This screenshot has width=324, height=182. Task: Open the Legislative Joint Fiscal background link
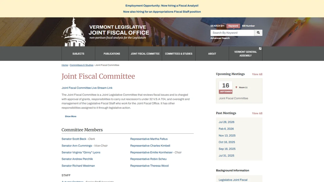233,180
